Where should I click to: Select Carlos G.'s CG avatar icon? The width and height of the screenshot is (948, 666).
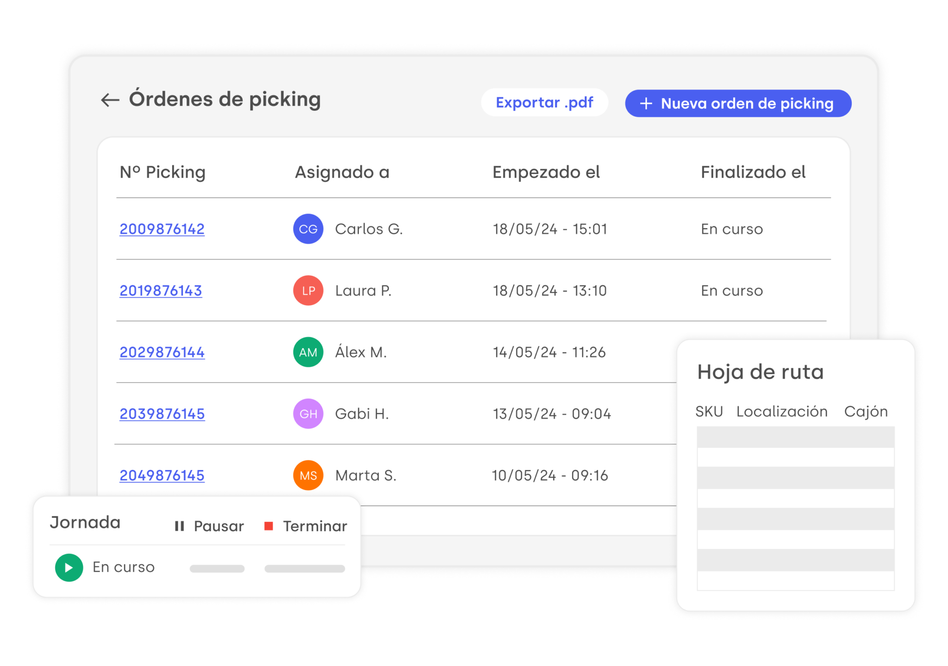click(x=308, y=228)
